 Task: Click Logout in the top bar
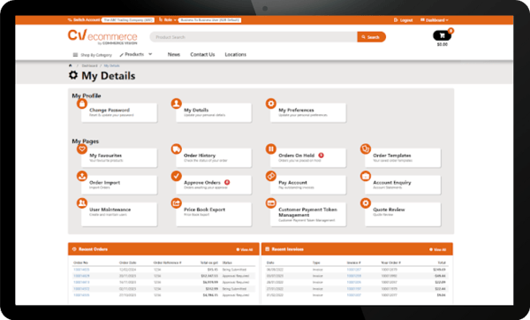pos(404,20)
